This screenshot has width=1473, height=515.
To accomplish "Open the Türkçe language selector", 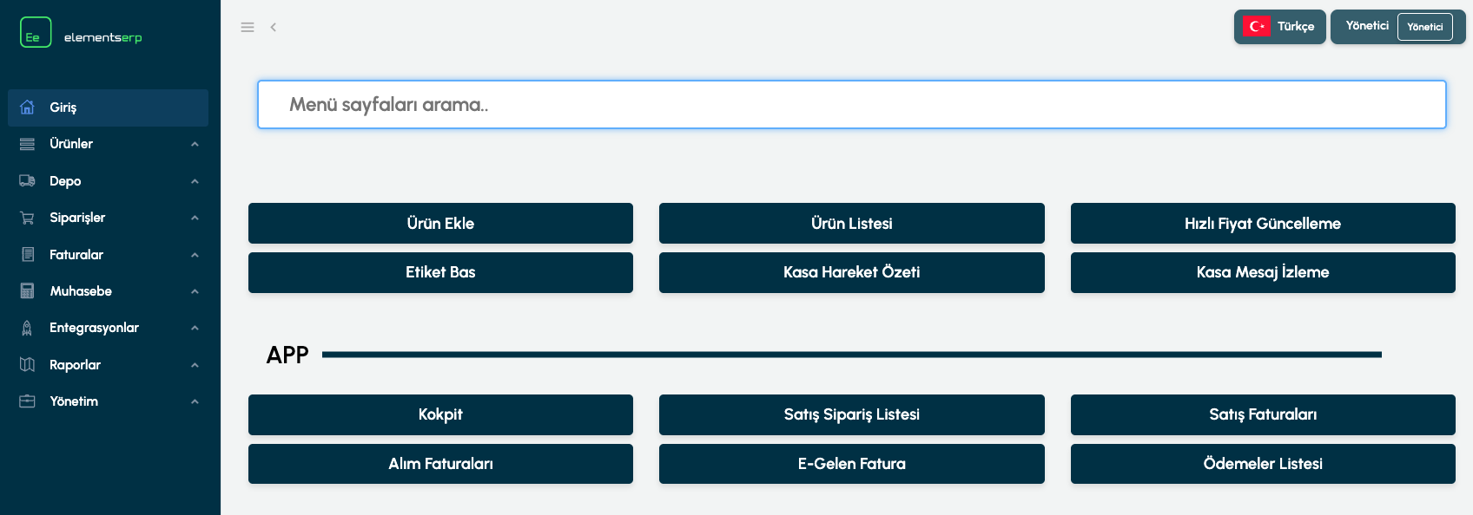I will 1279,27.
